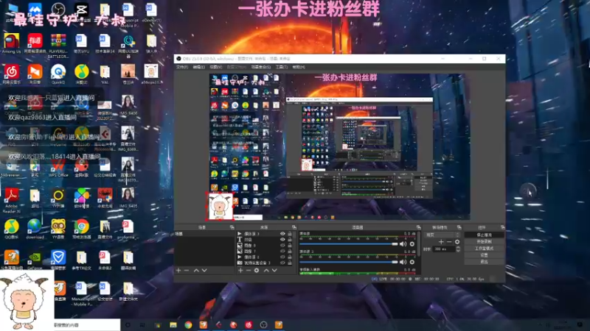Click the start recording button in OBS
590x331 pixels.
[x=485, y=242]
